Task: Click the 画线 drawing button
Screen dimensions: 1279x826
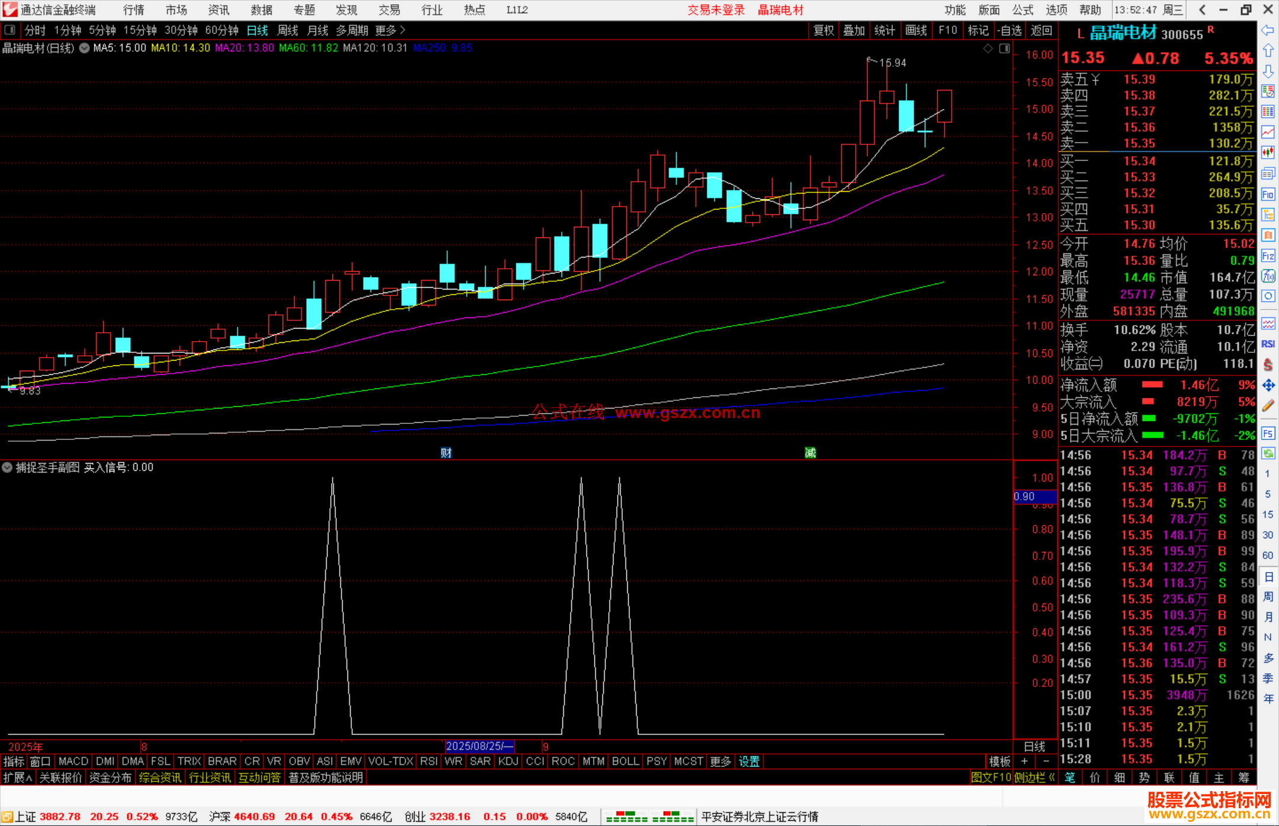Action: [915, 30]
